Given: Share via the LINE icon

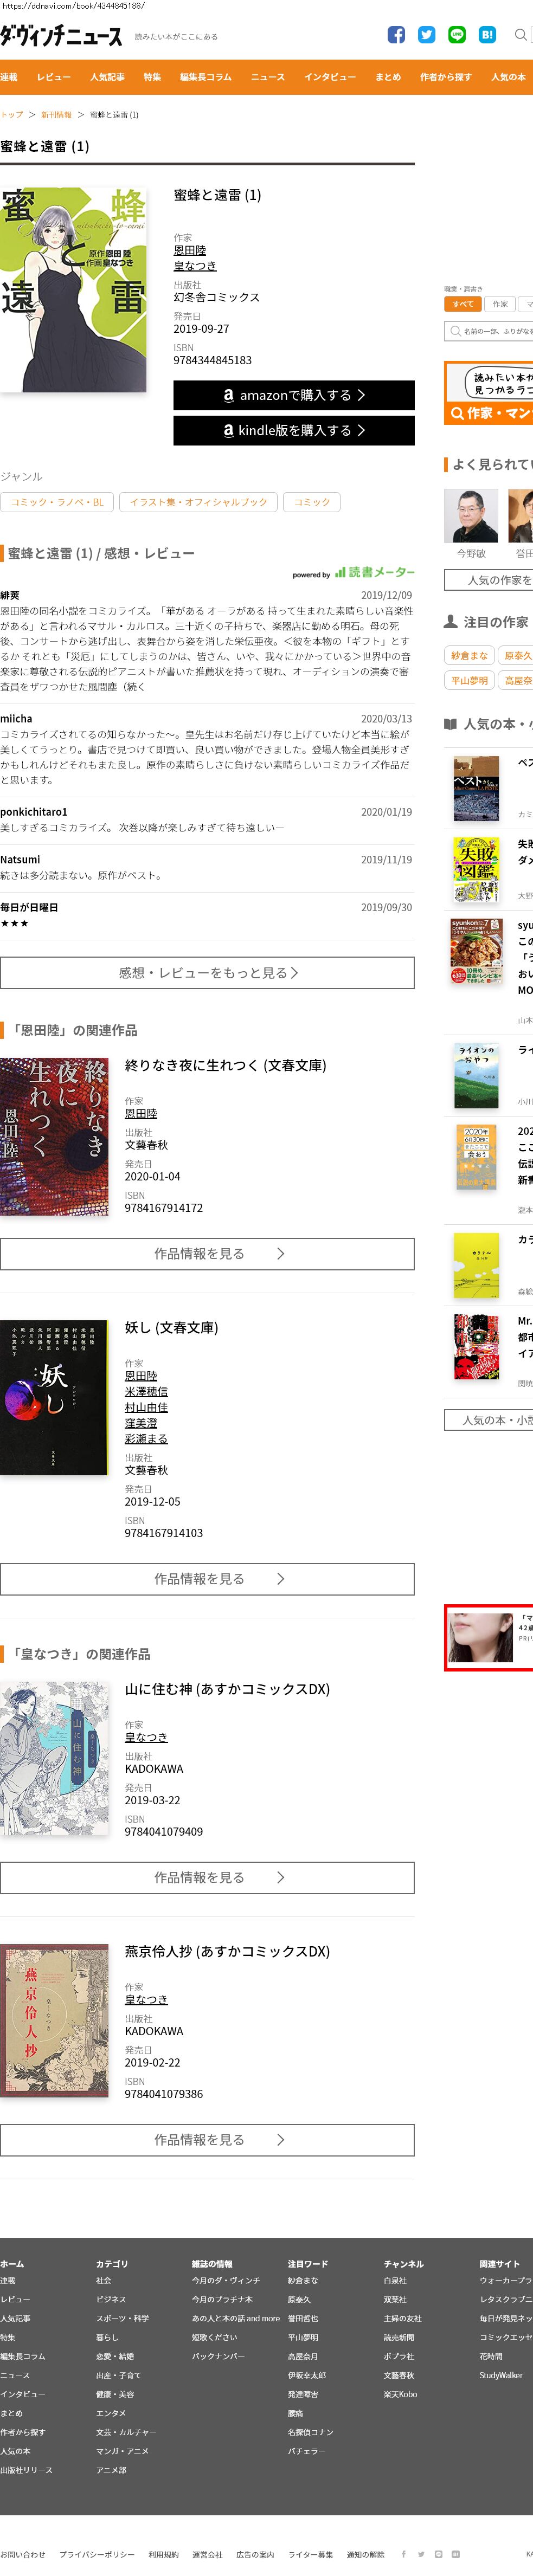Looking at the screenshot, I should click(457, 35).
